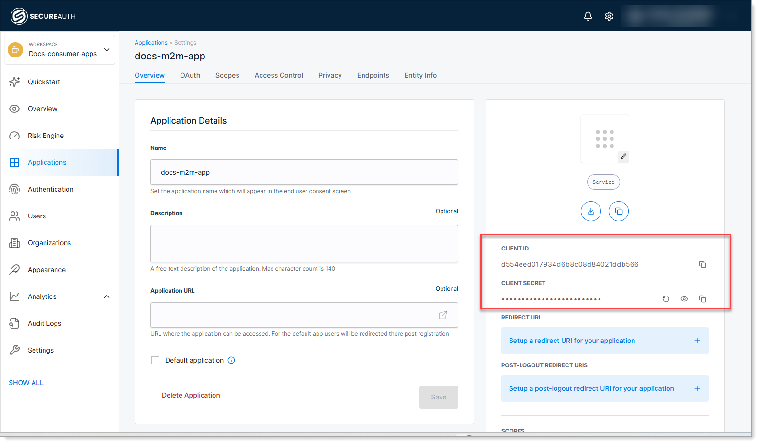The image size is (759, 444).
Task: Open the Access Control tab
Action: pos(279,75)
